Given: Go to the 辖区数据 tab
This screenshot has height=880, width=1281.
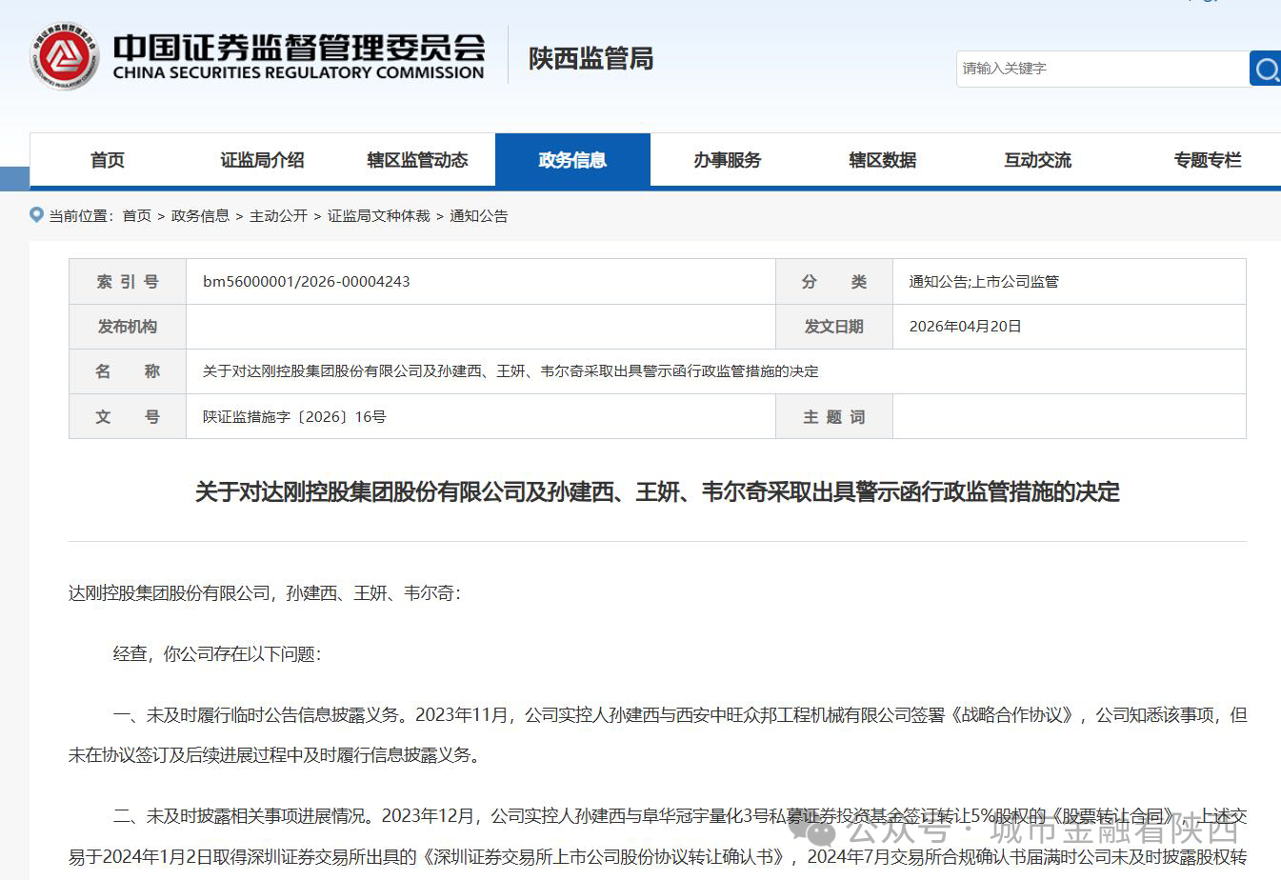Looking at the screenshot, I should pyautogui.click(x=883, y=160).
